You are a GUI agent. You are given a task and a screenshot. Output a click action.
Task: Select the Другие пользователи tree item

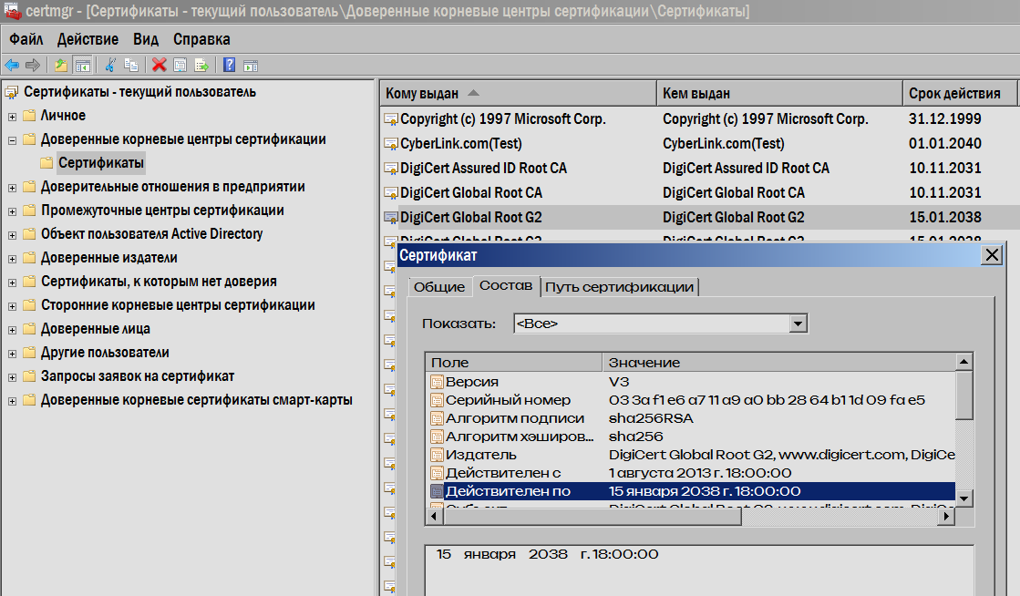[106, 354]
